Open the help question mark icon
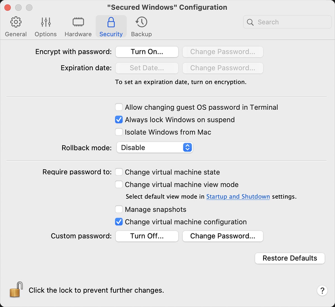This screenshot has width=335, height=307. pos(322,291)
